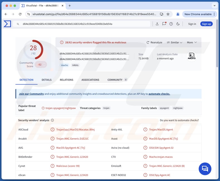The height and width of the screenshot is (181, 220).
Task: Click Sign in
Action: 192,24
